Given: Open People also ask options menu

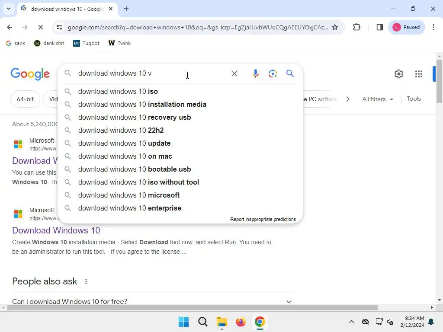Looking at the screenshot, I should [x=86, y=281].
